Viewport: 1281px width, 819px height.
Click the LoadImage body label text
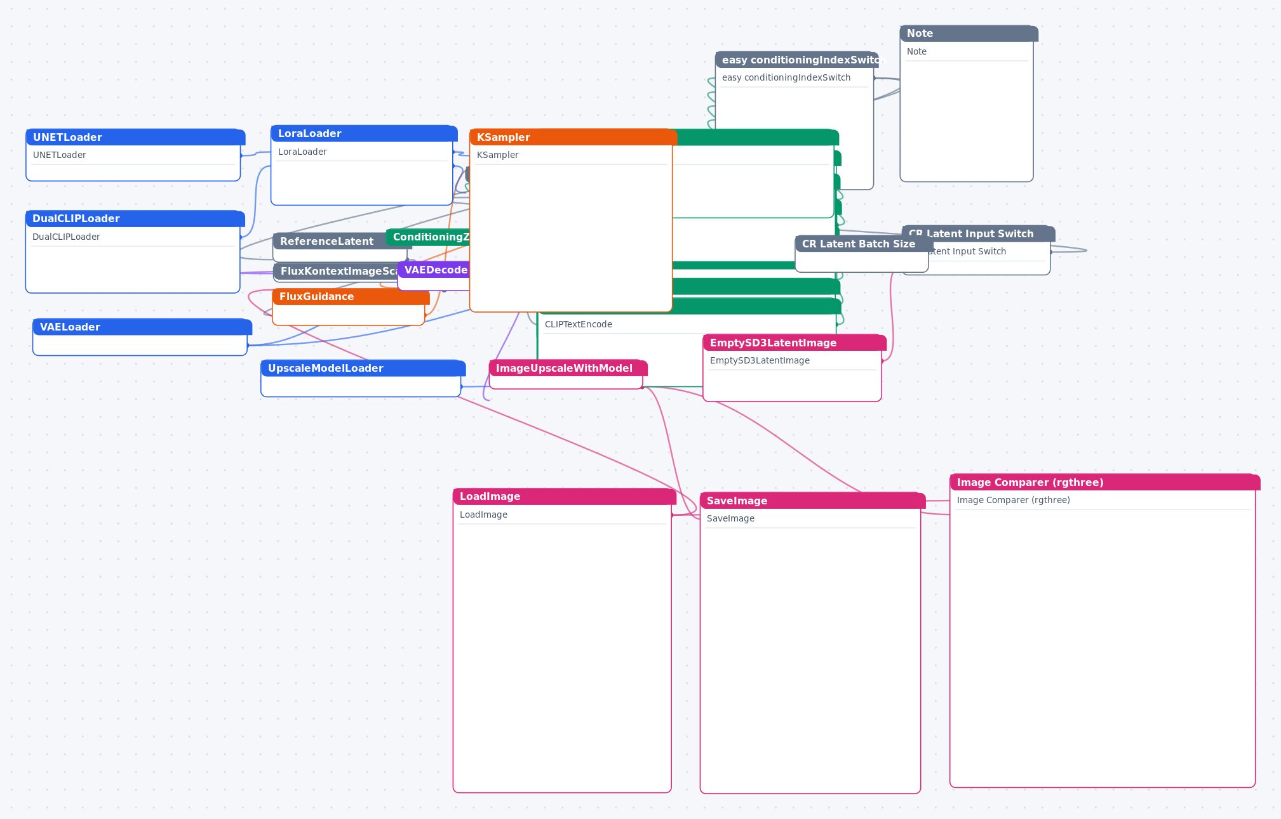pyautogui.click(x=483, y=514)
